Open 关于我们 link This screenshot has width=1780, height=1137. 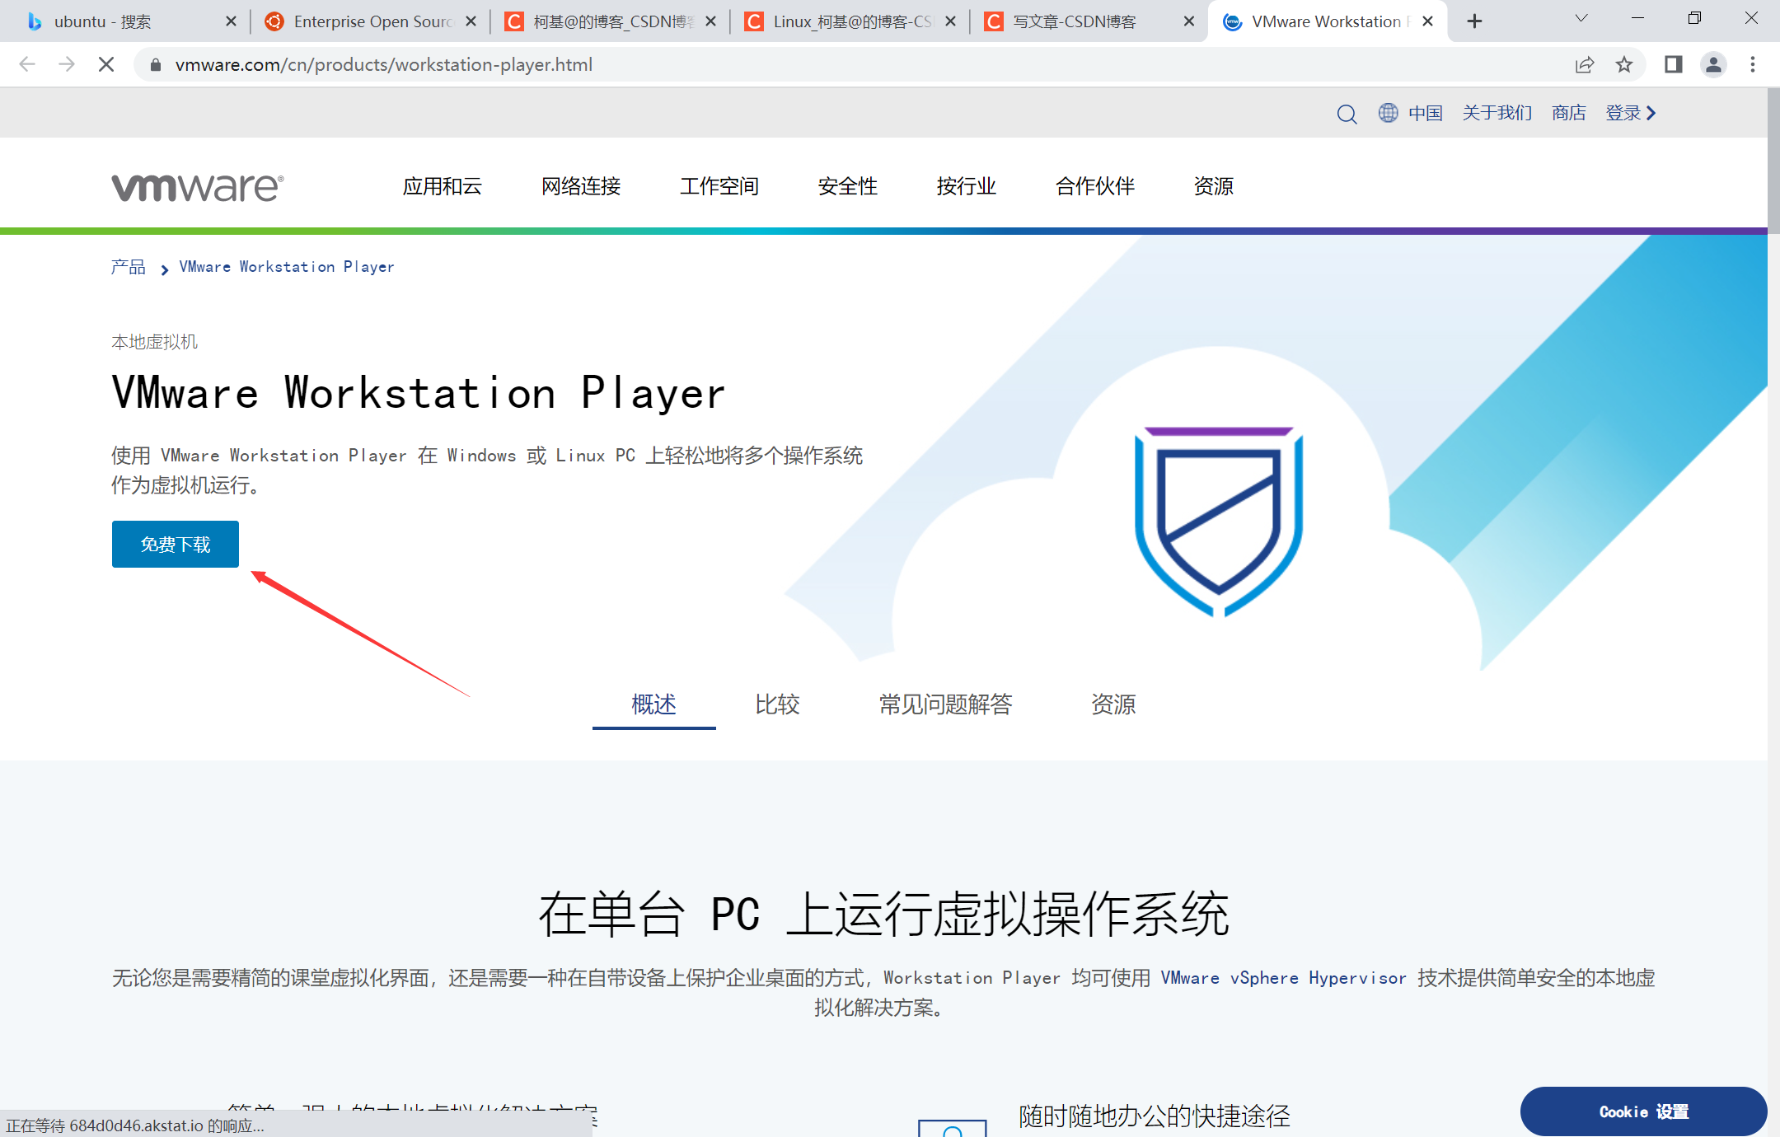click(x=1497, y=113)
